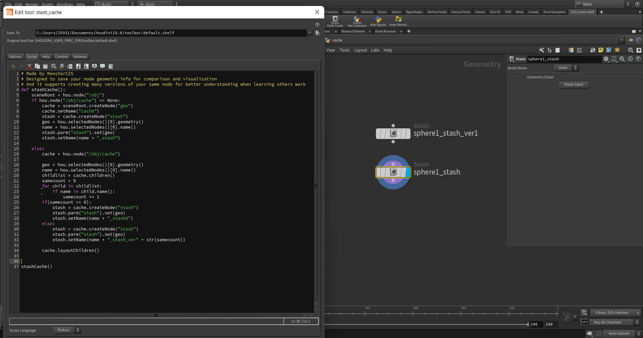This screenshot has width=643, height=338.
Task: Toggle pin on the network path bar
Action: [631, 40]
